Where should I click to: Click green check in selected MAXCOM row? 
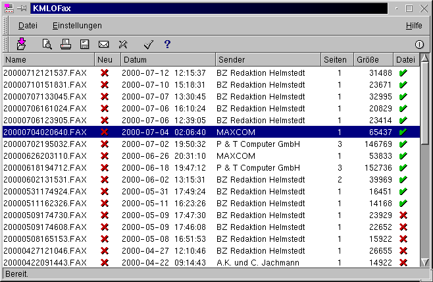point(403,132)
